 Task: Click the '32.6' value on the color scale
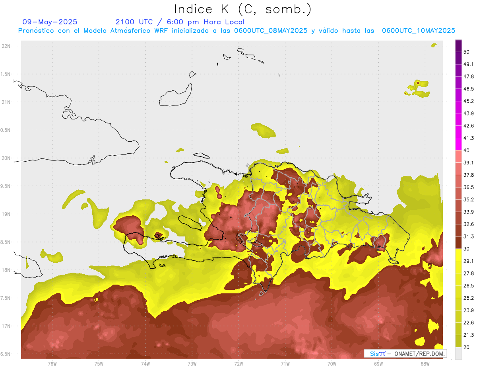coord(469,225)
